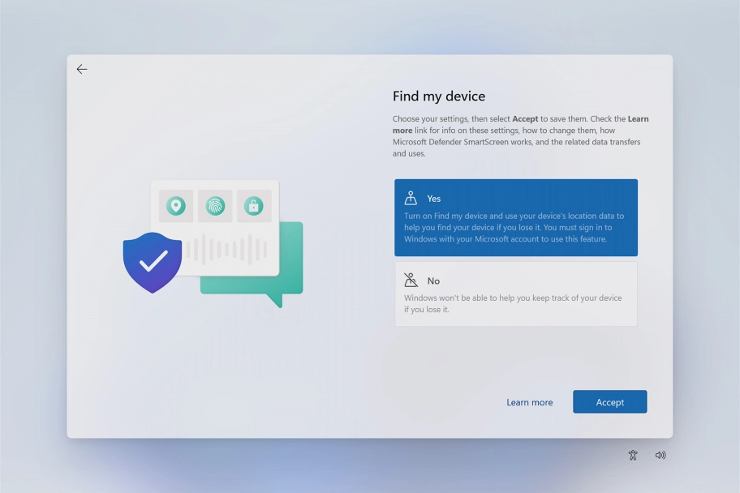Go back using the arrow icon
Screen dimensions: 740x493
[82, 70]
